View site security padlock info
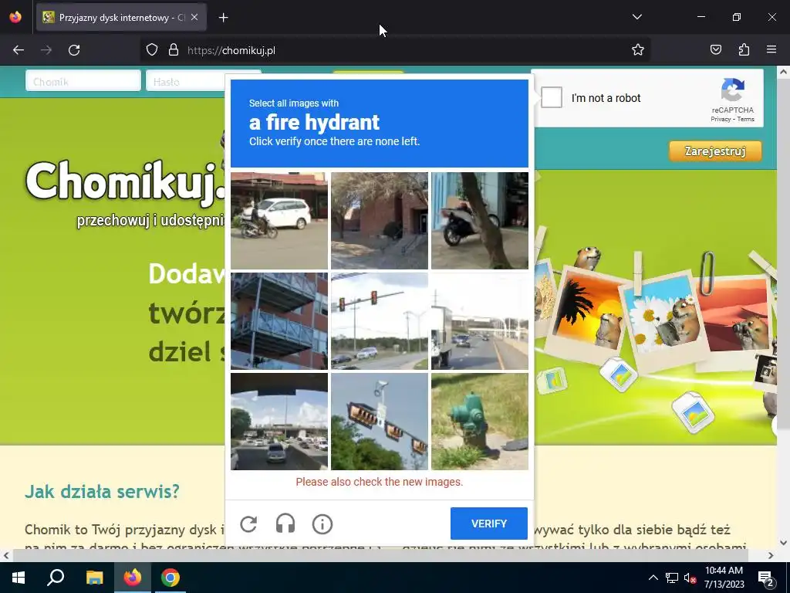The height and width of the screenshot is (593, 790). click(x=174, y=50)
